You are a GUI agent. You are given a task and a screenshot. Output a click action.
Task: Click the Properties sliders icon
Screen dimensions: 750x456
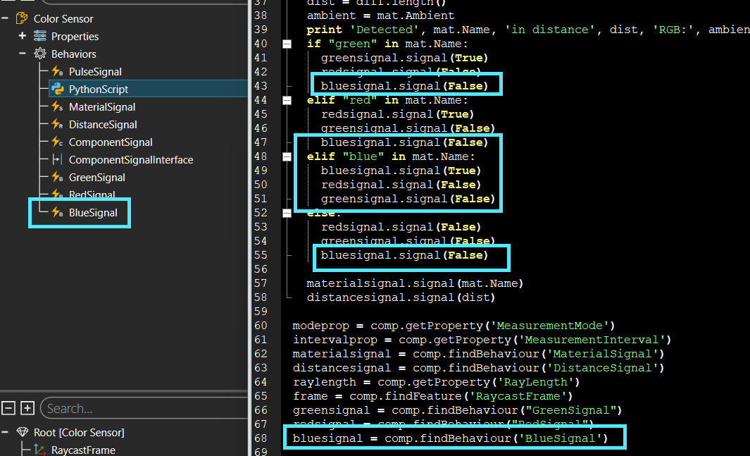point(40,37)
